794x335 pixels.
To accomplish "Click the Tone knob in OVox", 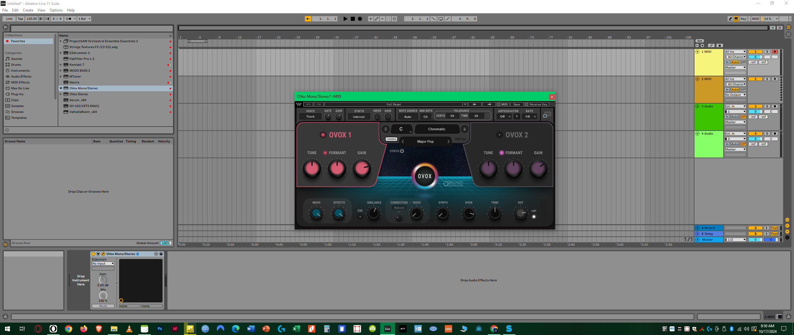I will click(495, 213).
